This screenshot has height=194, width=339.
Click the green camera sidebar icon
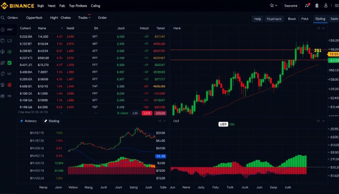(x=10, y=52)
